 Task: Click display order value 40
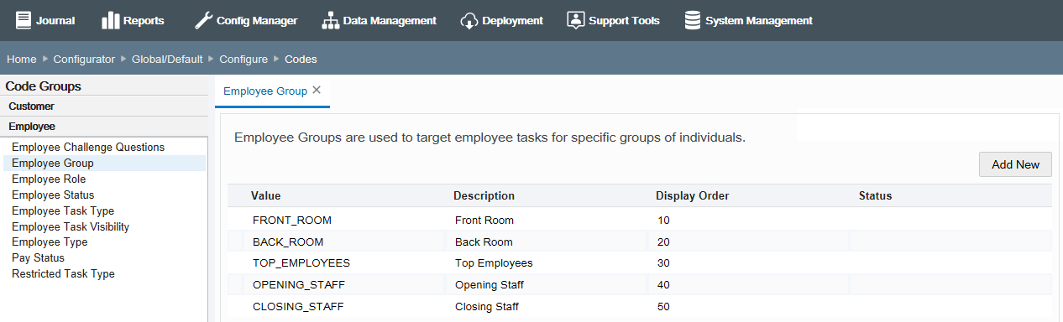(663, 285)
